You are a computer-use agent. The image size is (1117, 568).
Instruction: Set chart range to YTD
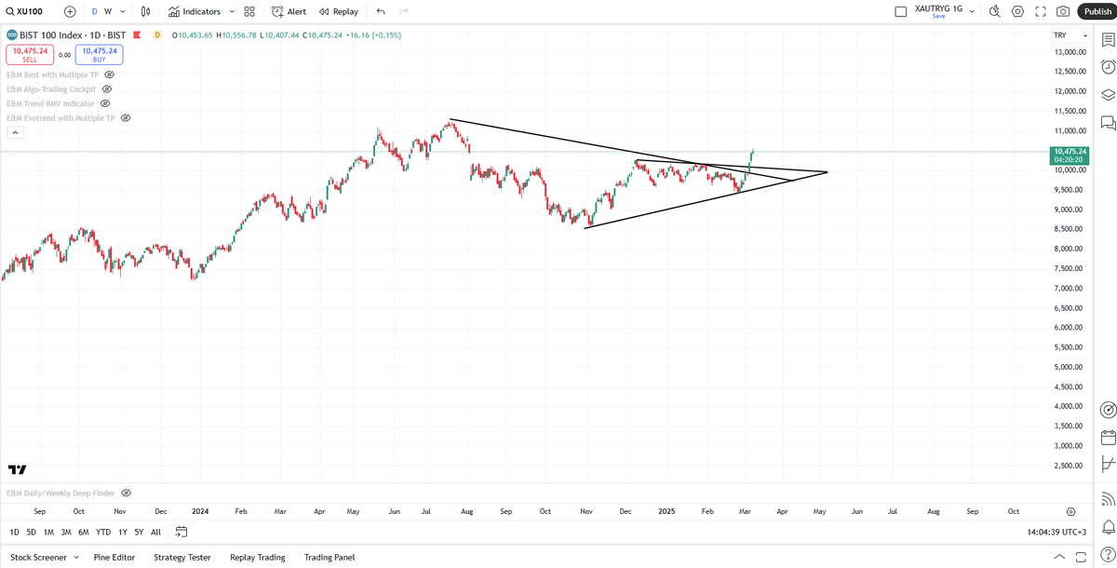[x=103, y=532]
